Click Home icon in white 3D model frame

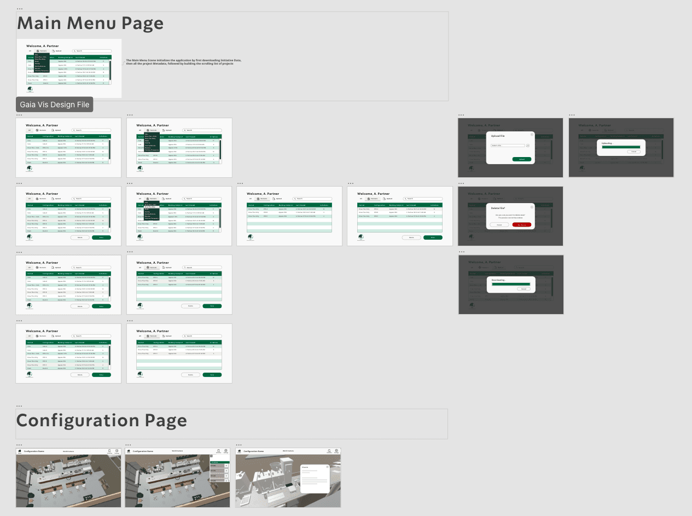point(239,451)
